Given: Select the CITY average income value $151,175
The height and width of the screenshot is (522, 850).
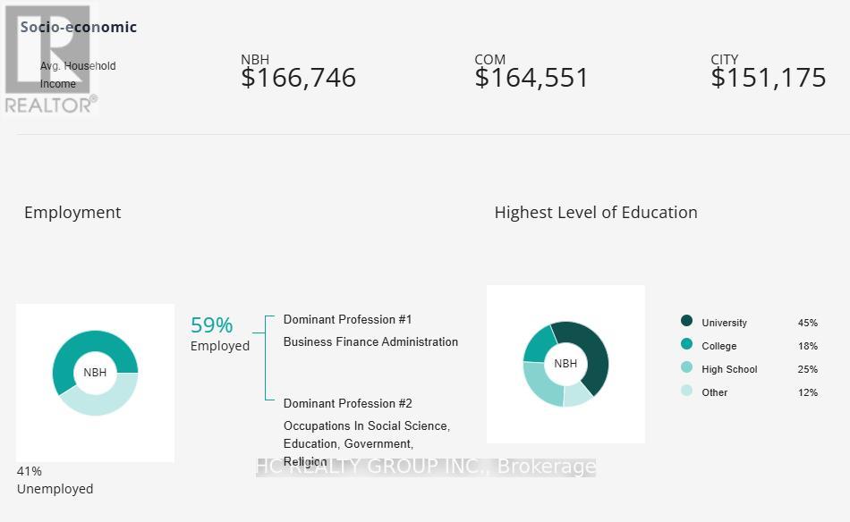Looking at the screenshot, I should pyautogui.click(x=769, y=78).
